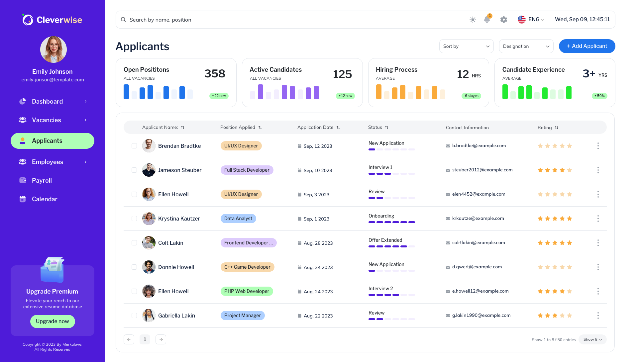Click the search magnifier icon
The width and height of the screenshot is (638, 362).
pos(123,20)
